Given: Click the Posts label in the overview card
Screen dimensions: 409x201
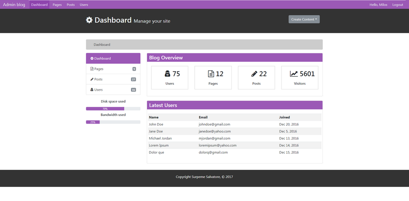Looking at the screenshot, I should (257, 83).
